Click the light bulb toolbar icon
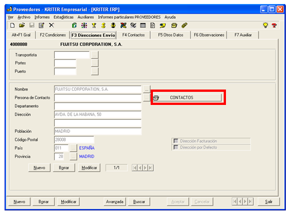This screenshot has height=215, width=295. click(265, 25)
